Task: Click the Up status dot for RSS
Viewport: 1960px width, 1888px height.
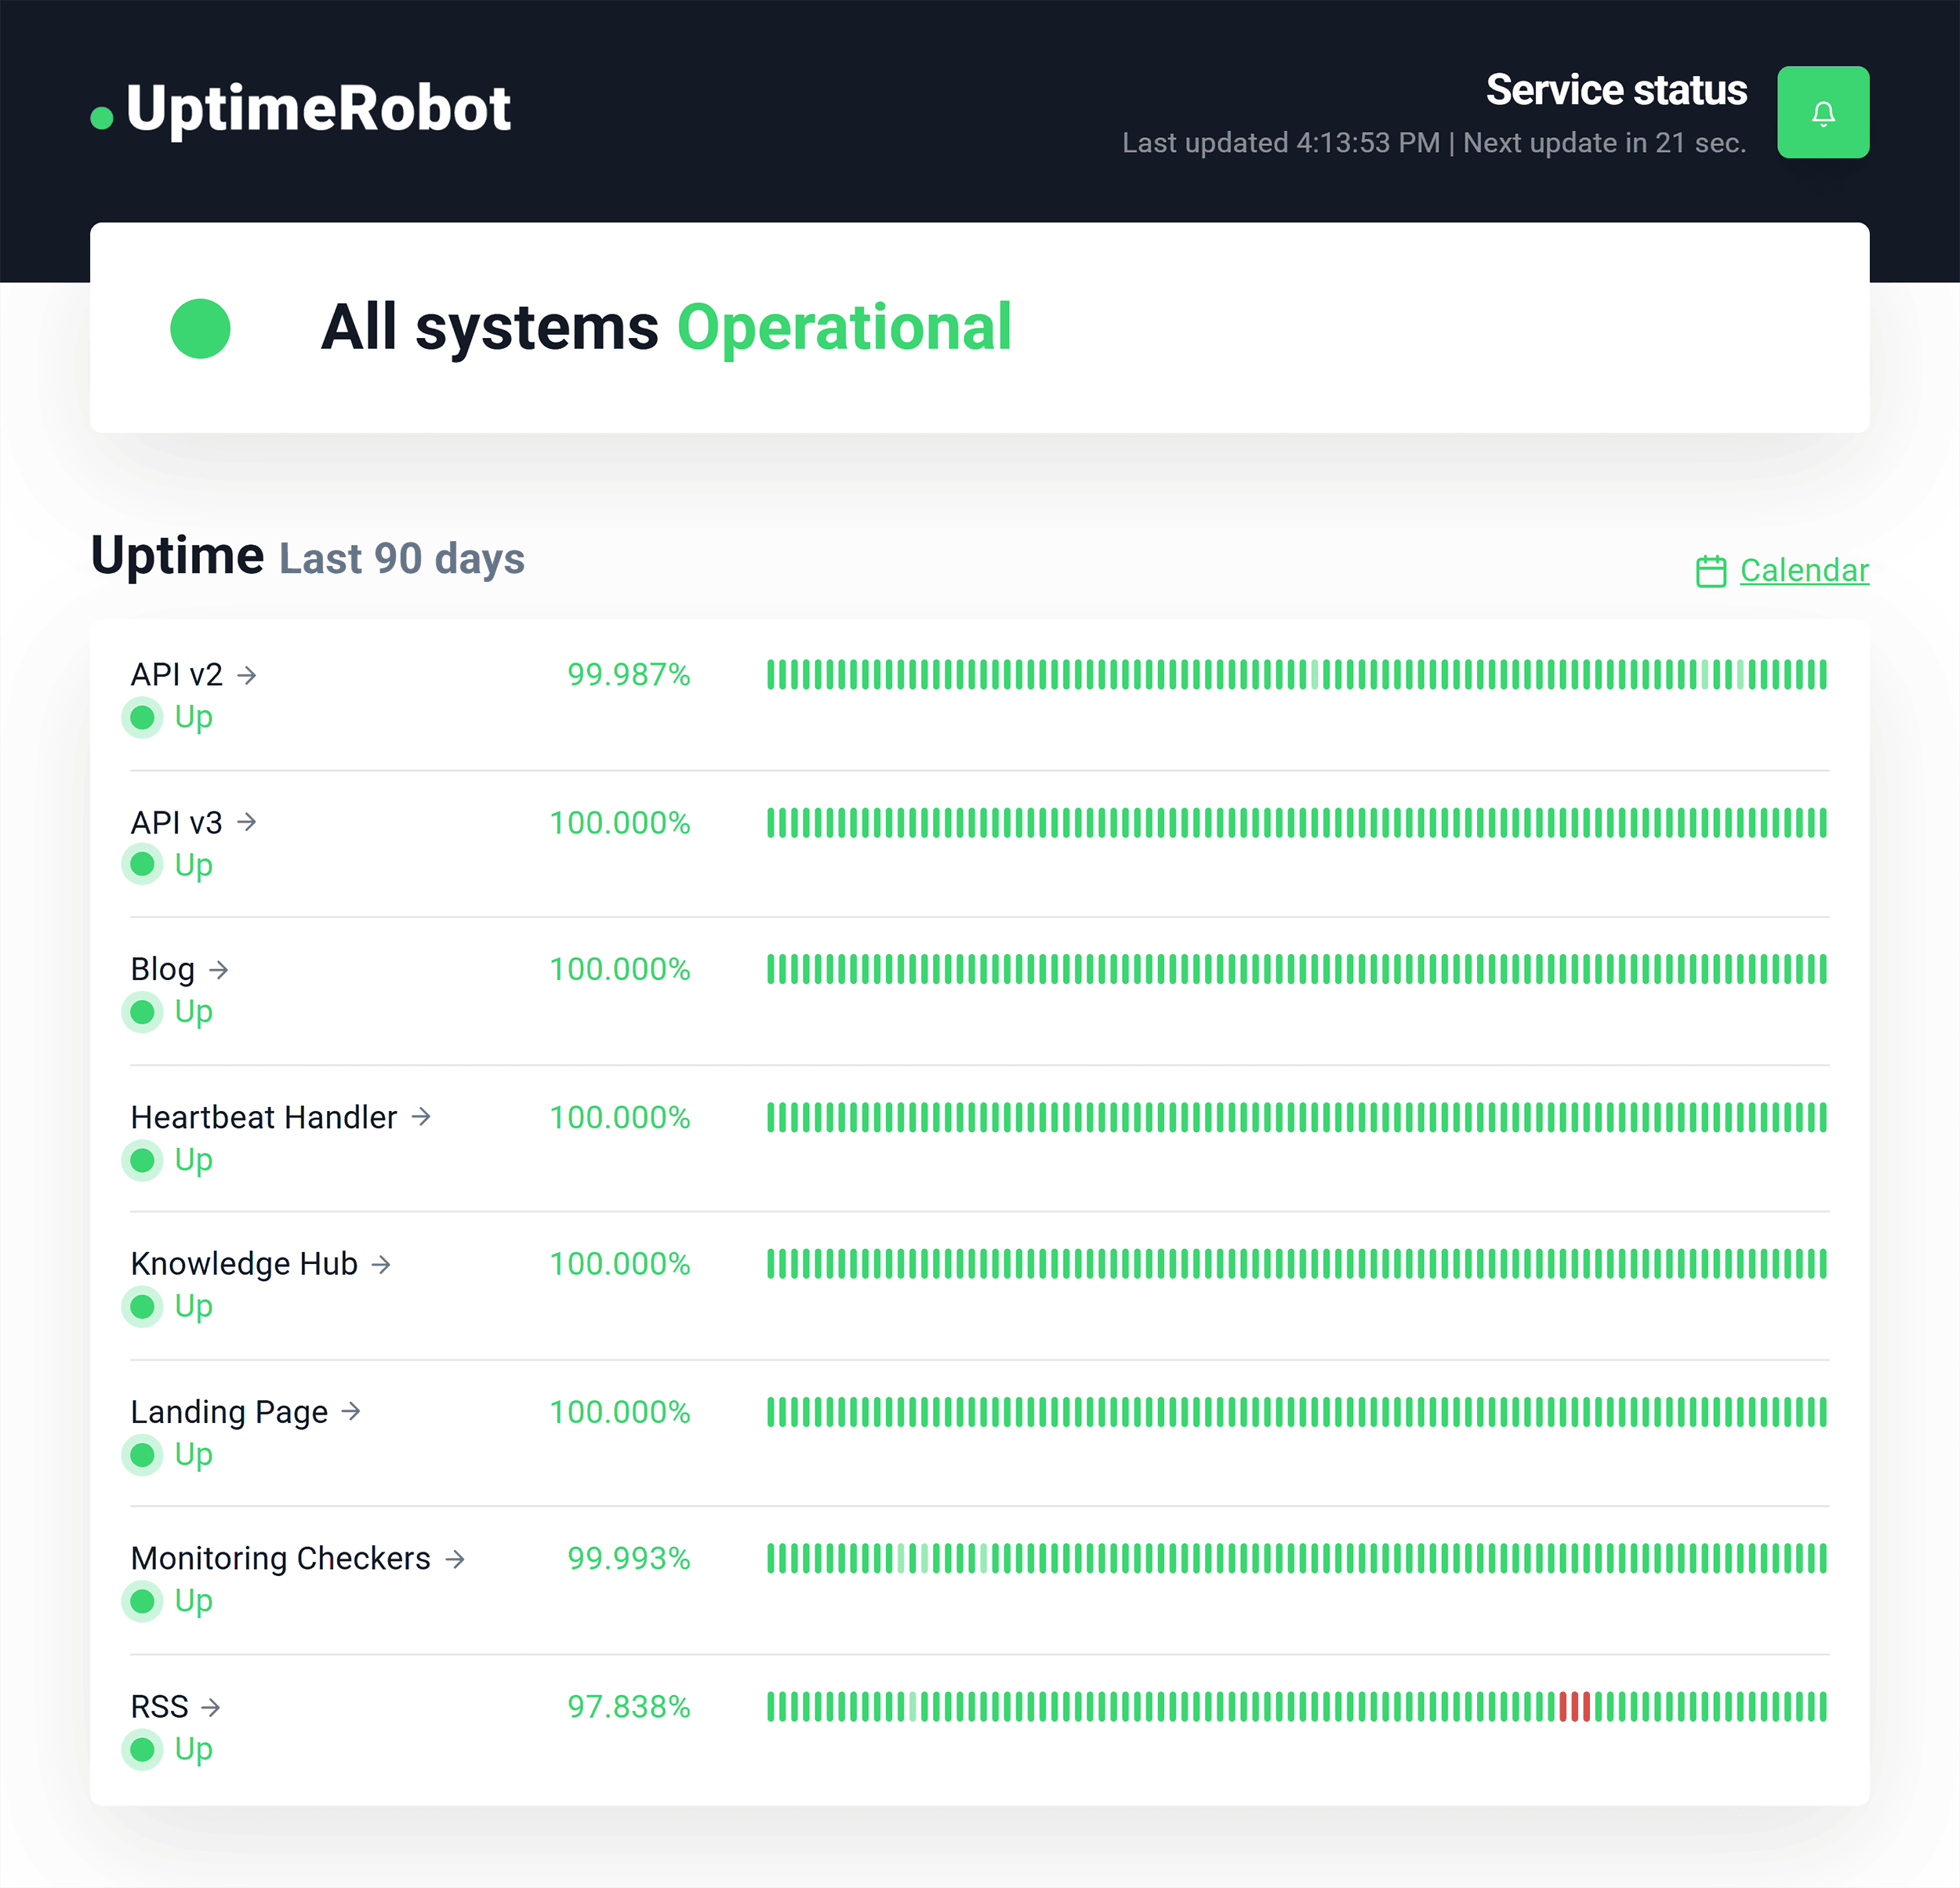Action: [142, 1749]
